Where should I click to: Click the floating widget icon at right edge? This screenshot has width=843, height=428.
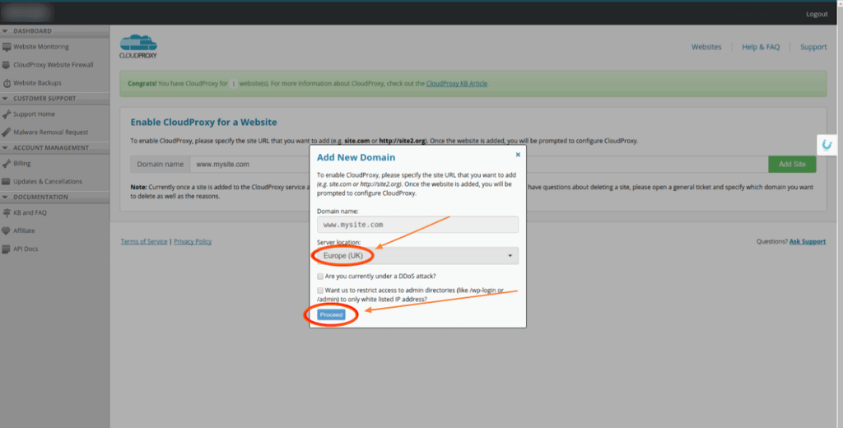coord(827,145)
